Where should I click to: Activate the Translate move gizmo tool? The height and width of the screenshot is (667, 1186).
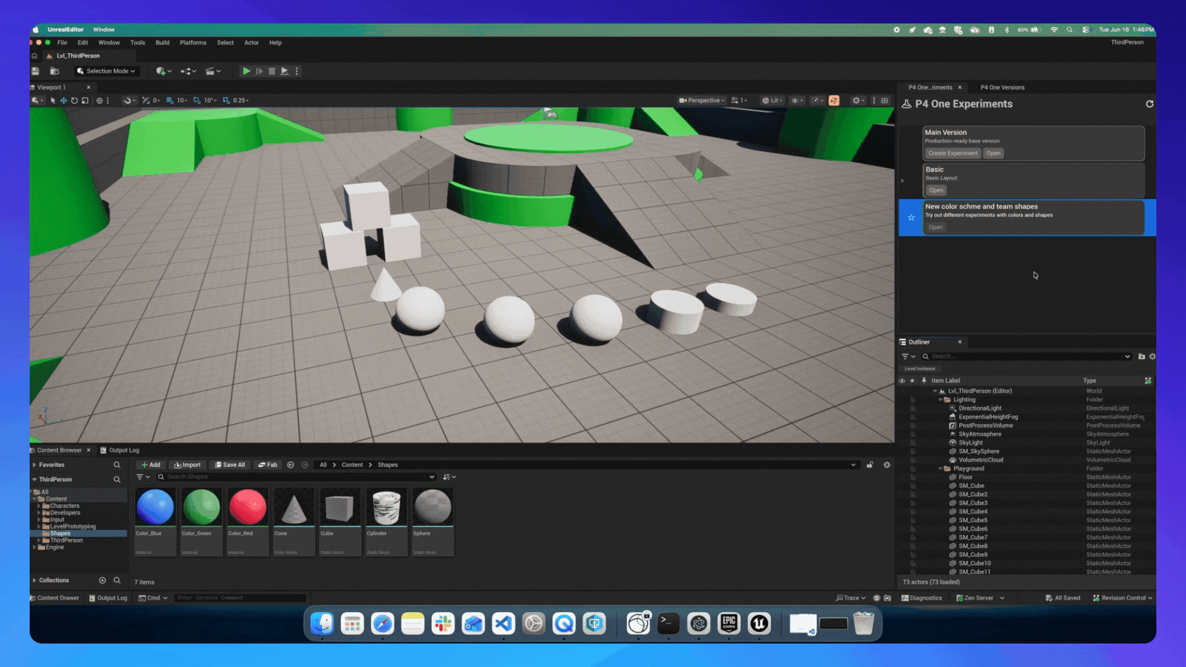tap(64, 100)
